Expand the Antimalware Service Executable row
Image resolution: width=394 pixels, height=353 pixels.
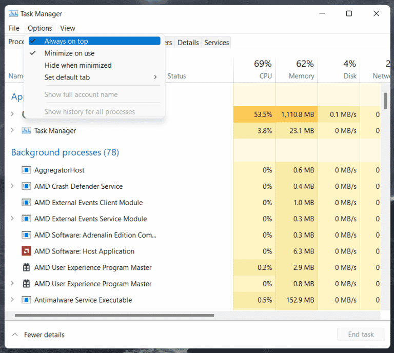12,300
